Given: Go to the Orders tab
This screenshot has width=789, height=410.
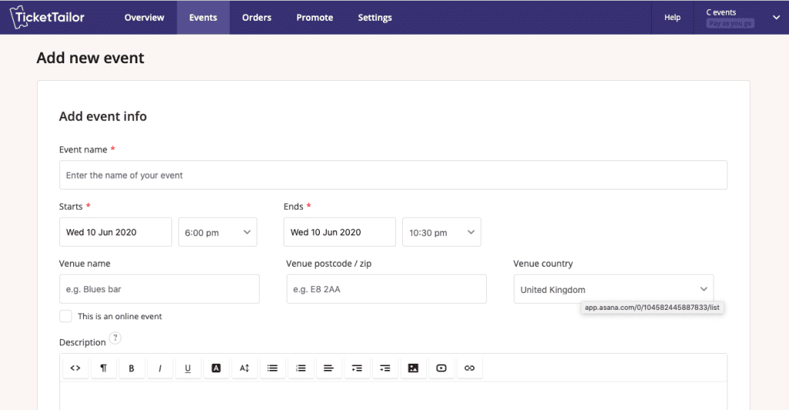Looking at the screenshot, I should tap(257, 18).
